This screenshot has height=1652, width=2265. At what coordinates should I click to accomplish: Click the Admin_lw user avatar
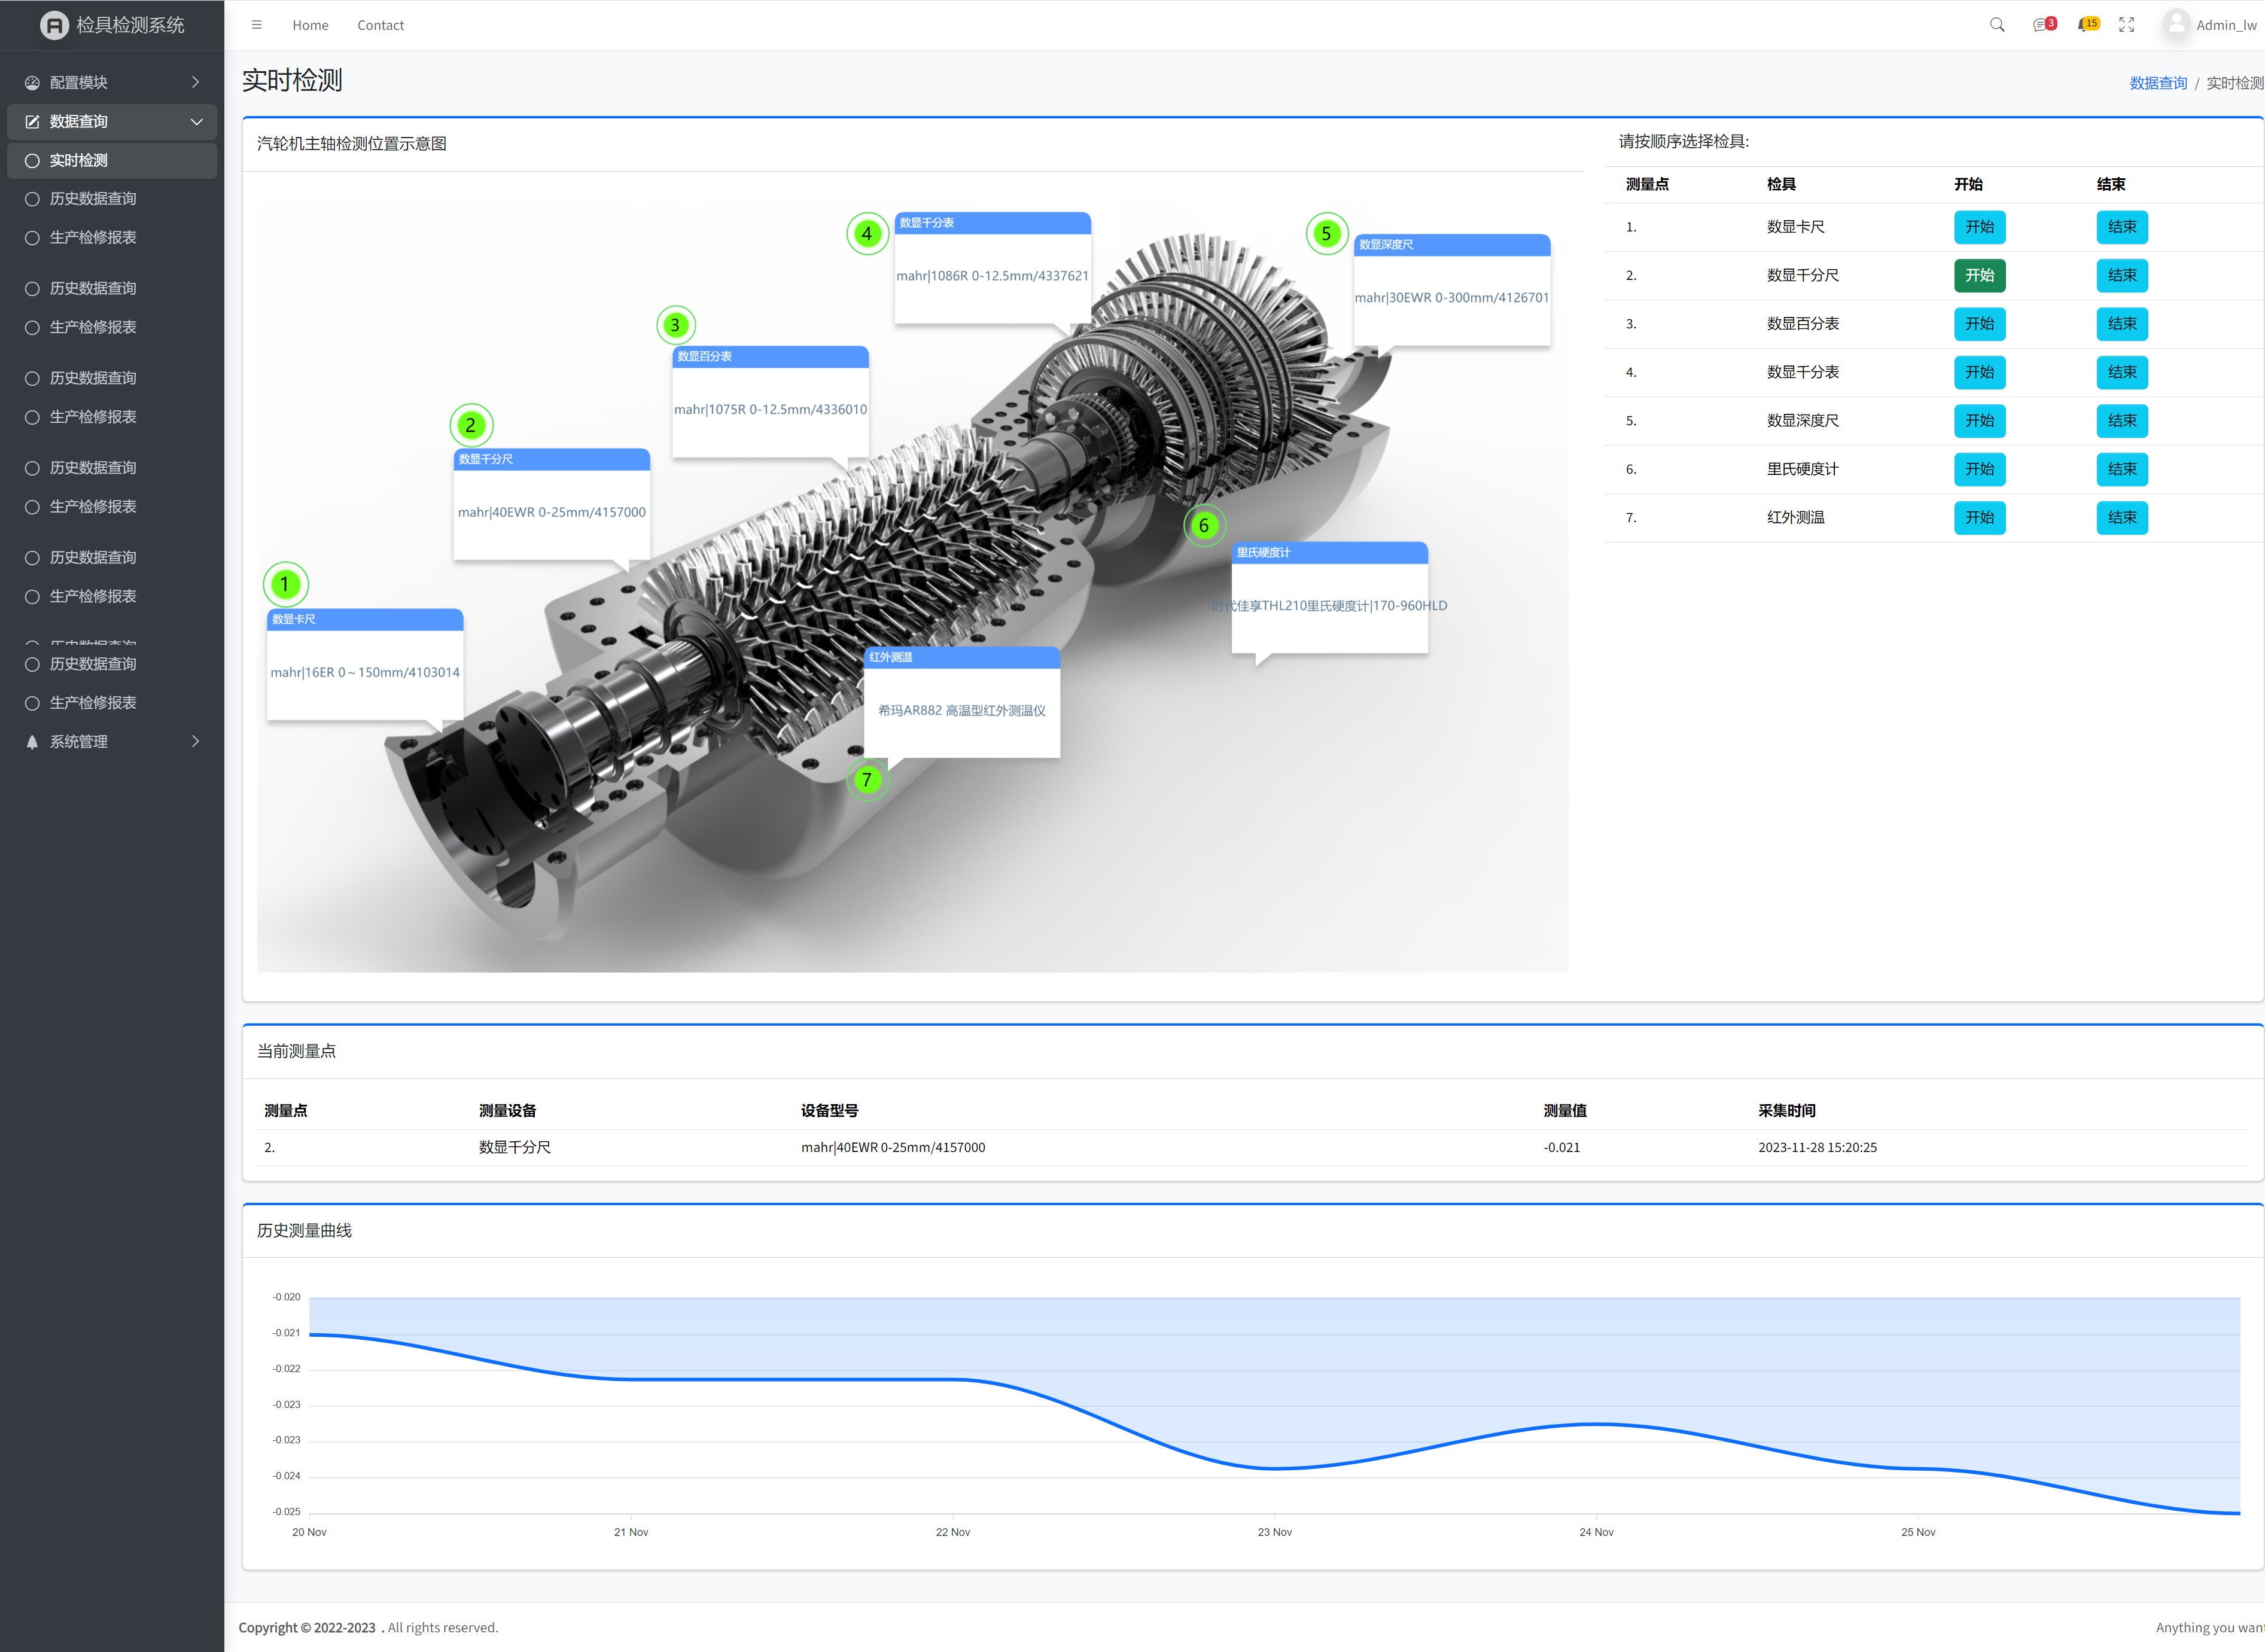(2176, 24)
